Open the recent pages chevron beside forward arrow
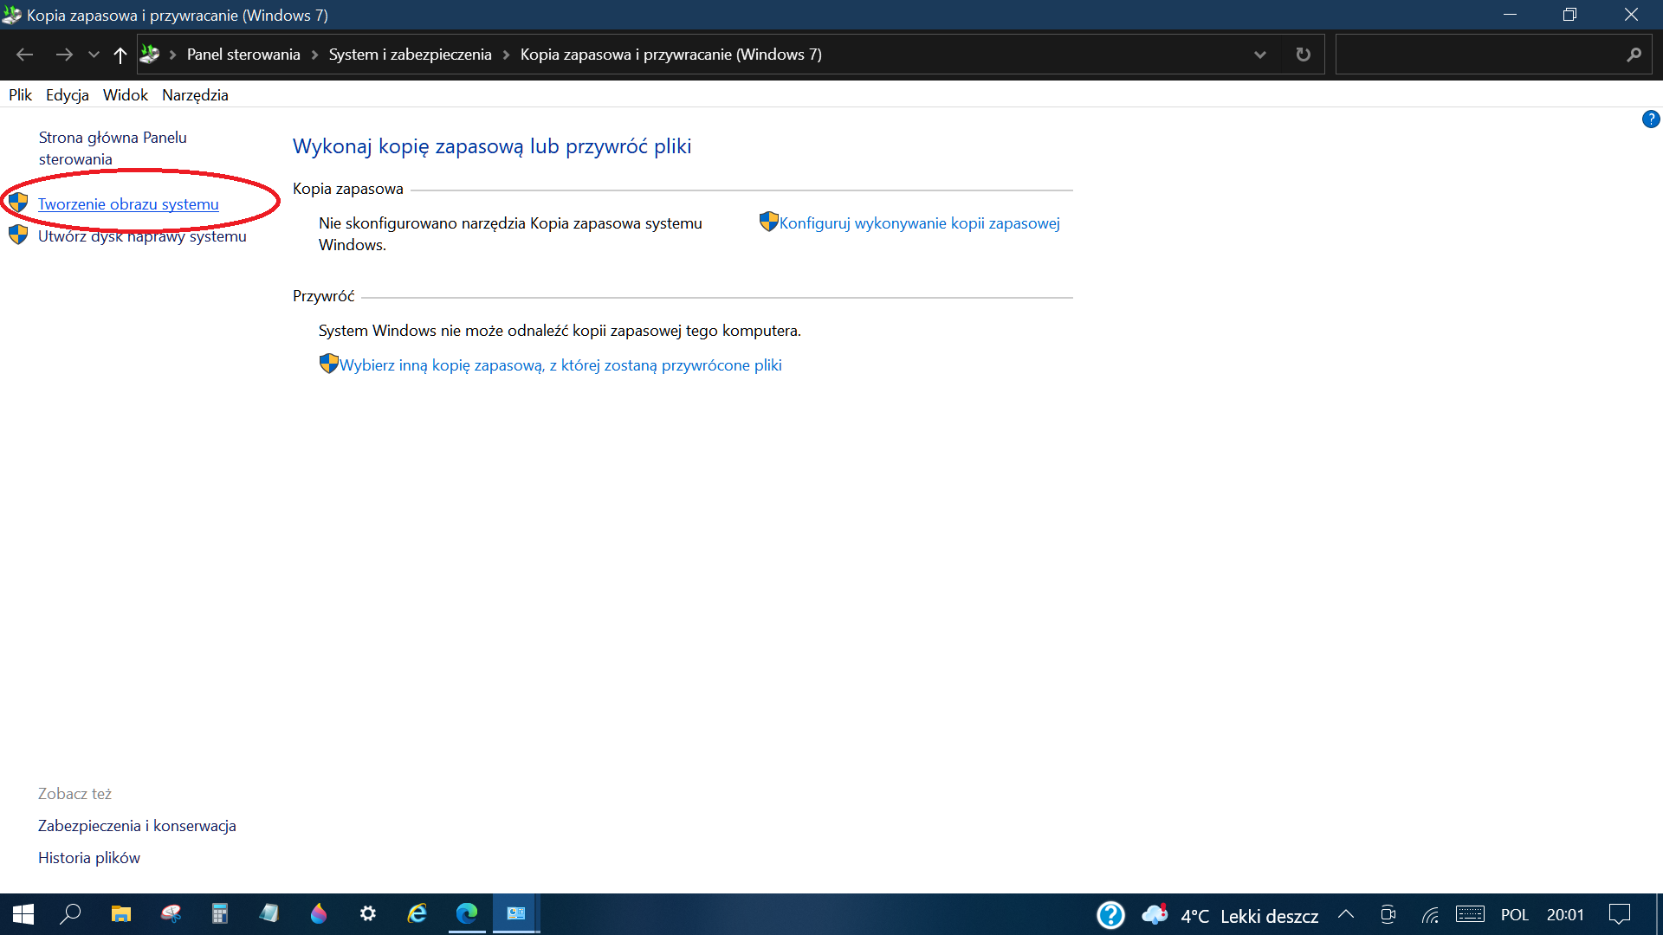 [94, 54]
